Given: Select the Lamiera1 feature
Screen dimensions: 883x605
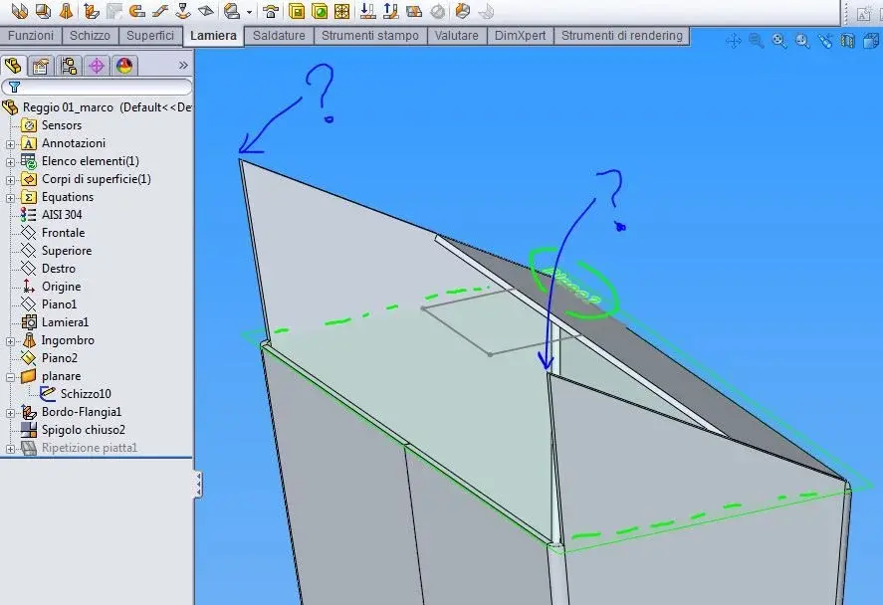Looking at the screenshot, I should pos(55,322).
